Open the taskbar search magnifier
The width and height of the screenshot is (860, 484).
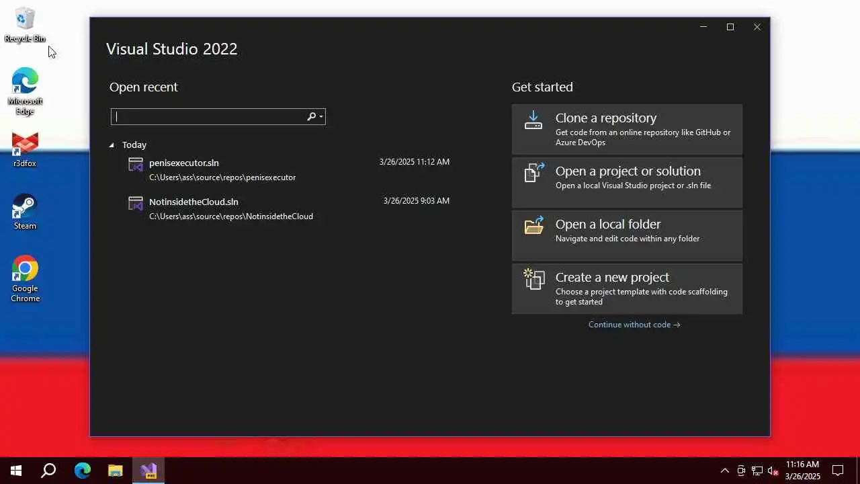[48, 471]
